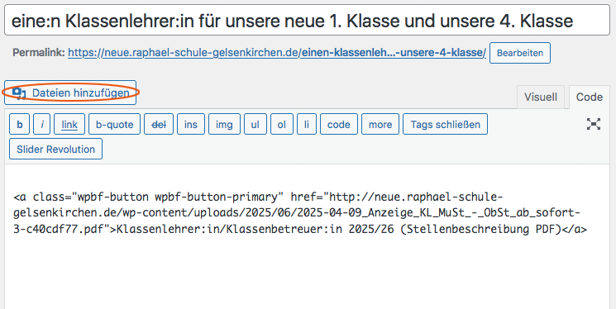Insert image tag with img button
The height and width of the screenshot is (309, 616).
(224, 124)
